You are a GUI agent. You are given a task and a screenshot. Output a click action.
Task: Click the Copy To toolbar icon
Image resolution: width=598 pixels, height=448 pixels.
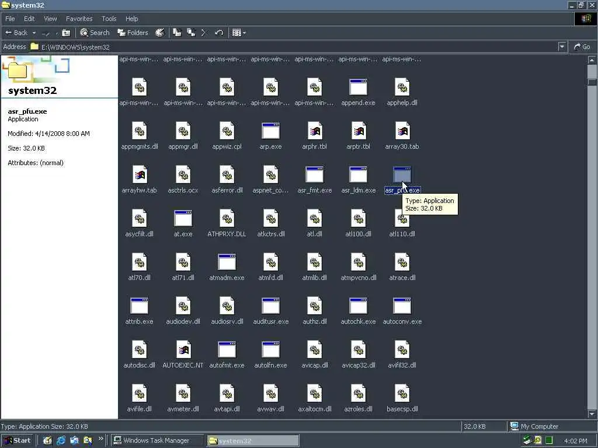pos(191,33)
